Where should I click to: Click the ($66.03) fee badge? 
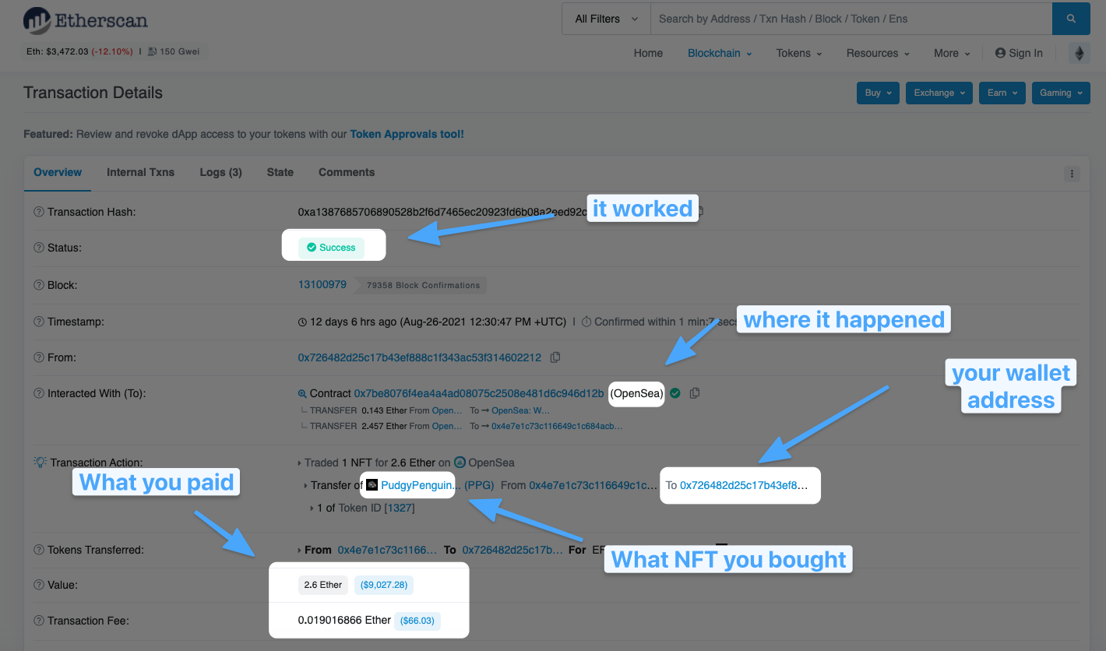417,621
